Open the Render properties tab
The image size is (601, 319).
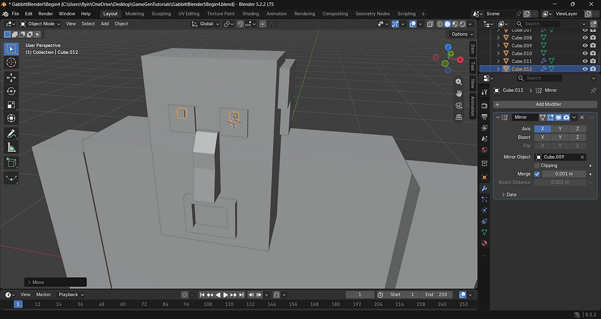click(484, 106)
